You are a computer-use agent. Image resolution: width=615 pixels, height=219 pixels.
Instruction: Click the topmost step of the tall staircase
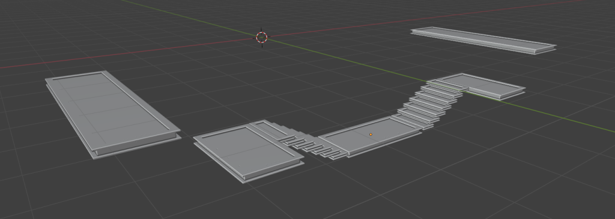click(447, 85)
